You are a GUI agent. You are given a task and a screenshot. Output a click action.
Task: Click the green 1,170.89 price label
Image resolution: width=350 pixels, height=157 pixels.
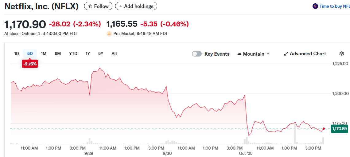click(339, 129)
